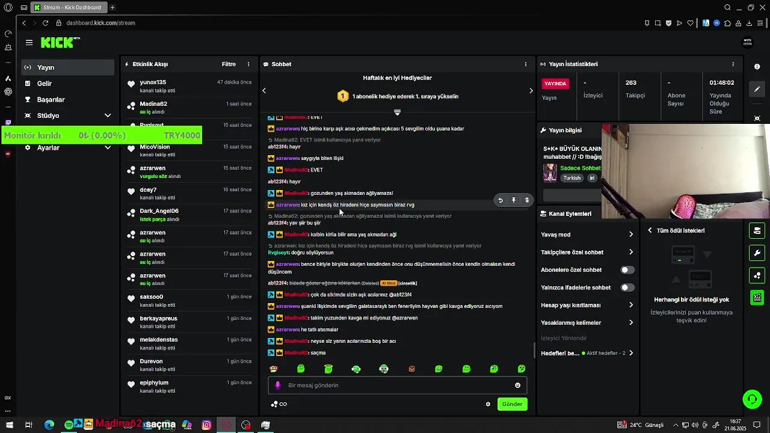Screen dimensions: 770x433
Task: Open Yayın İstatistikleri three-dot menu
Action: click(733, 64)
